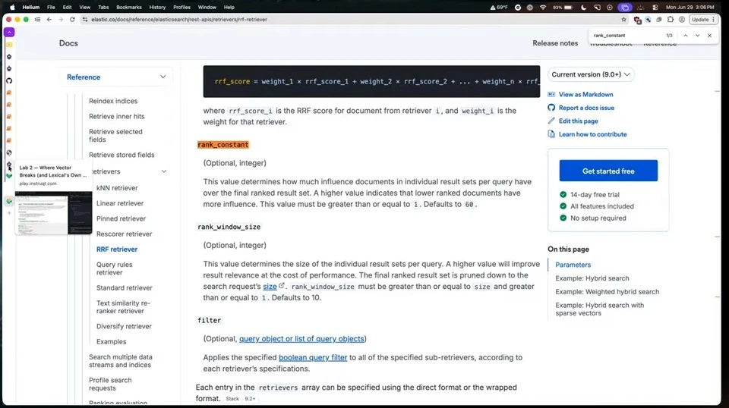The width and height of the screenshot is (729, 408).
Task: Bookmark this page with the star icon
Action: (623, 20)
